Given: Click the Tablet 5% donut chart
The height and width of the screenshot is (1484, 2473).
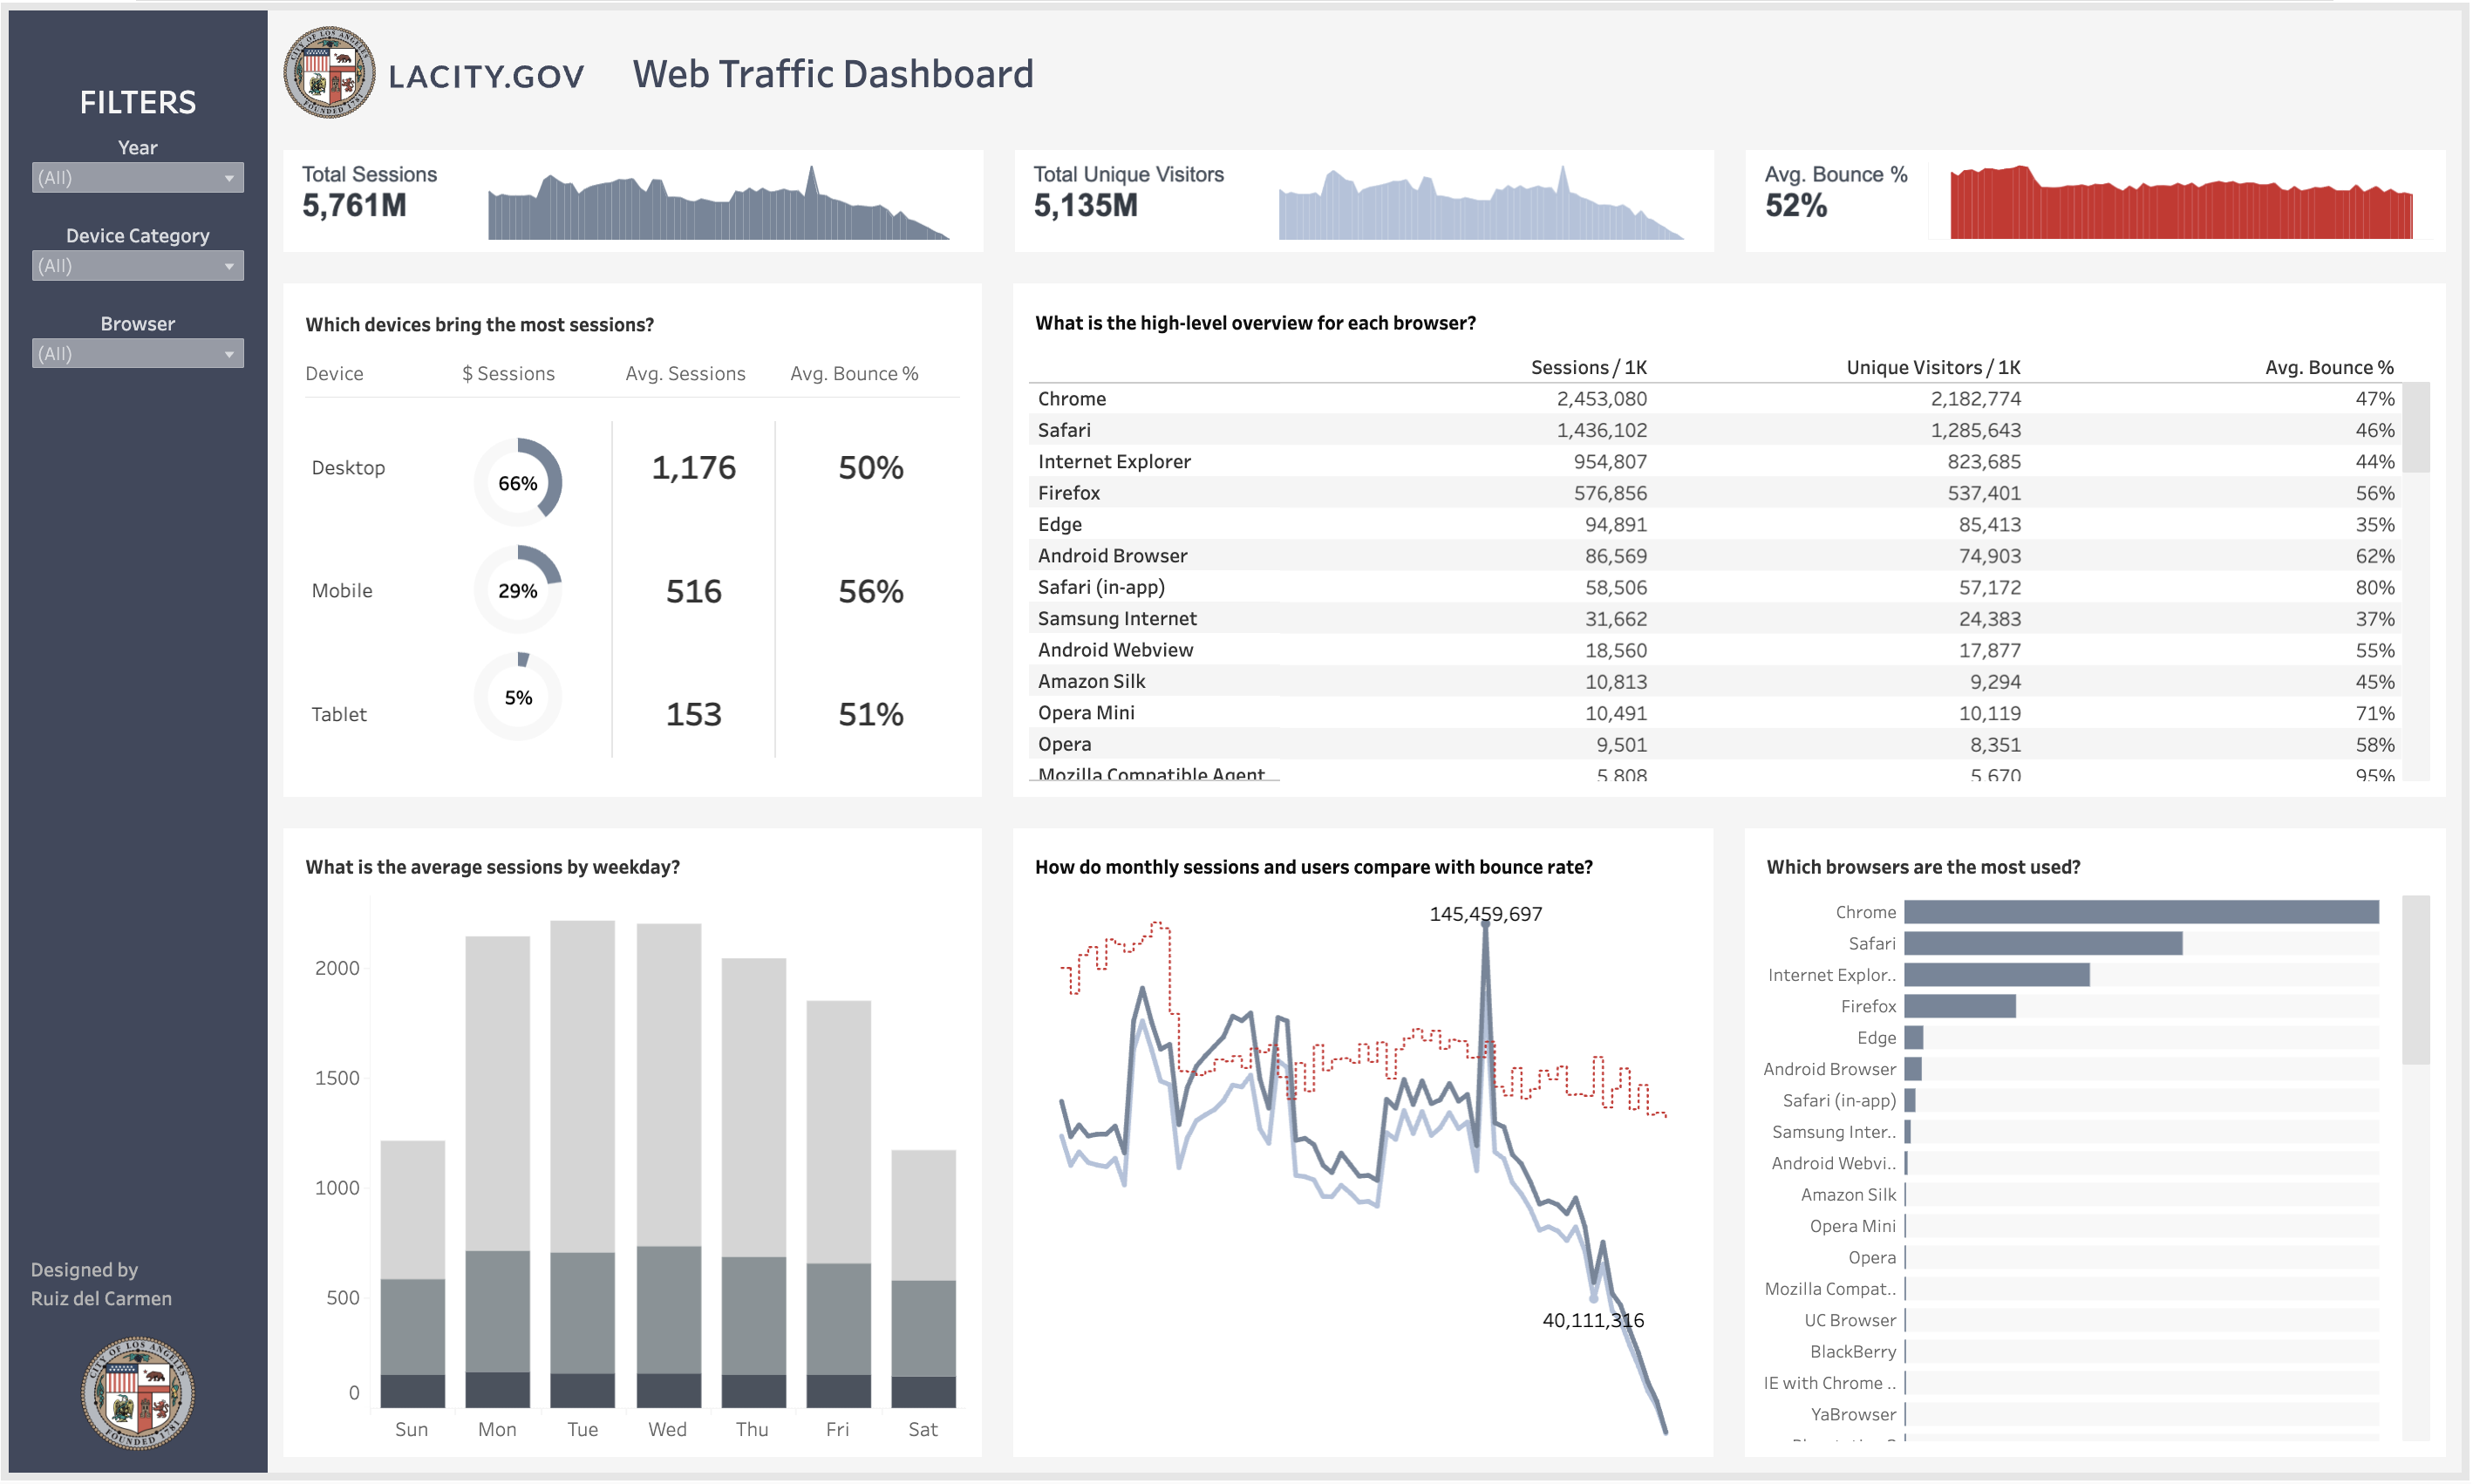Looking at the screenshot, I should (517, 697).
